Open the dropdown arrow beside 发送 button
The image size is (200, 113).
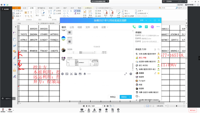coord(130,97)
